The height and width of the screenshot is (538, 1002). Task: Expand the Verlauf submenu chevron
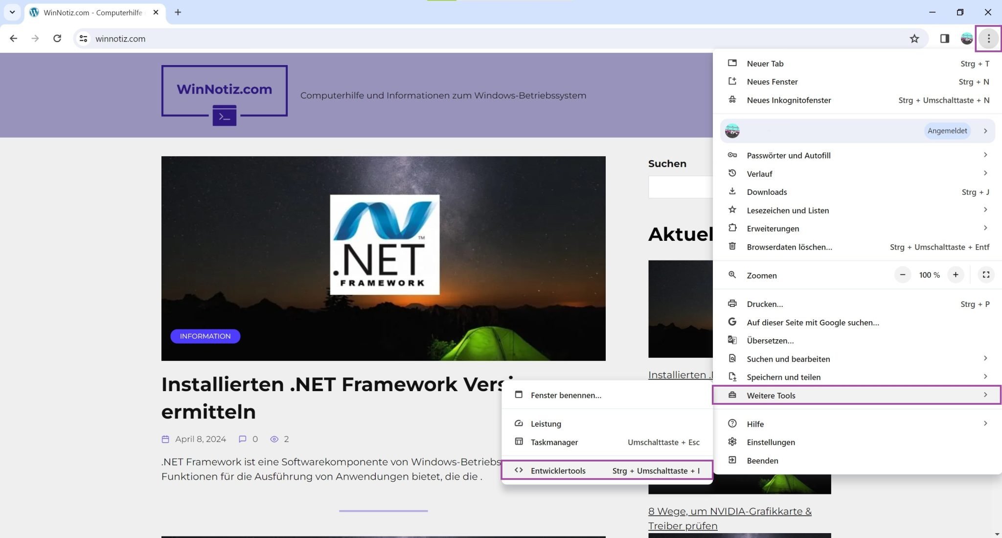point(986,173)
